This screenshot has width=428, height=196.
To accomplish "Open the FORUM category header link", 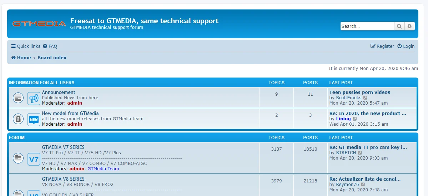I will click(17, 138).
